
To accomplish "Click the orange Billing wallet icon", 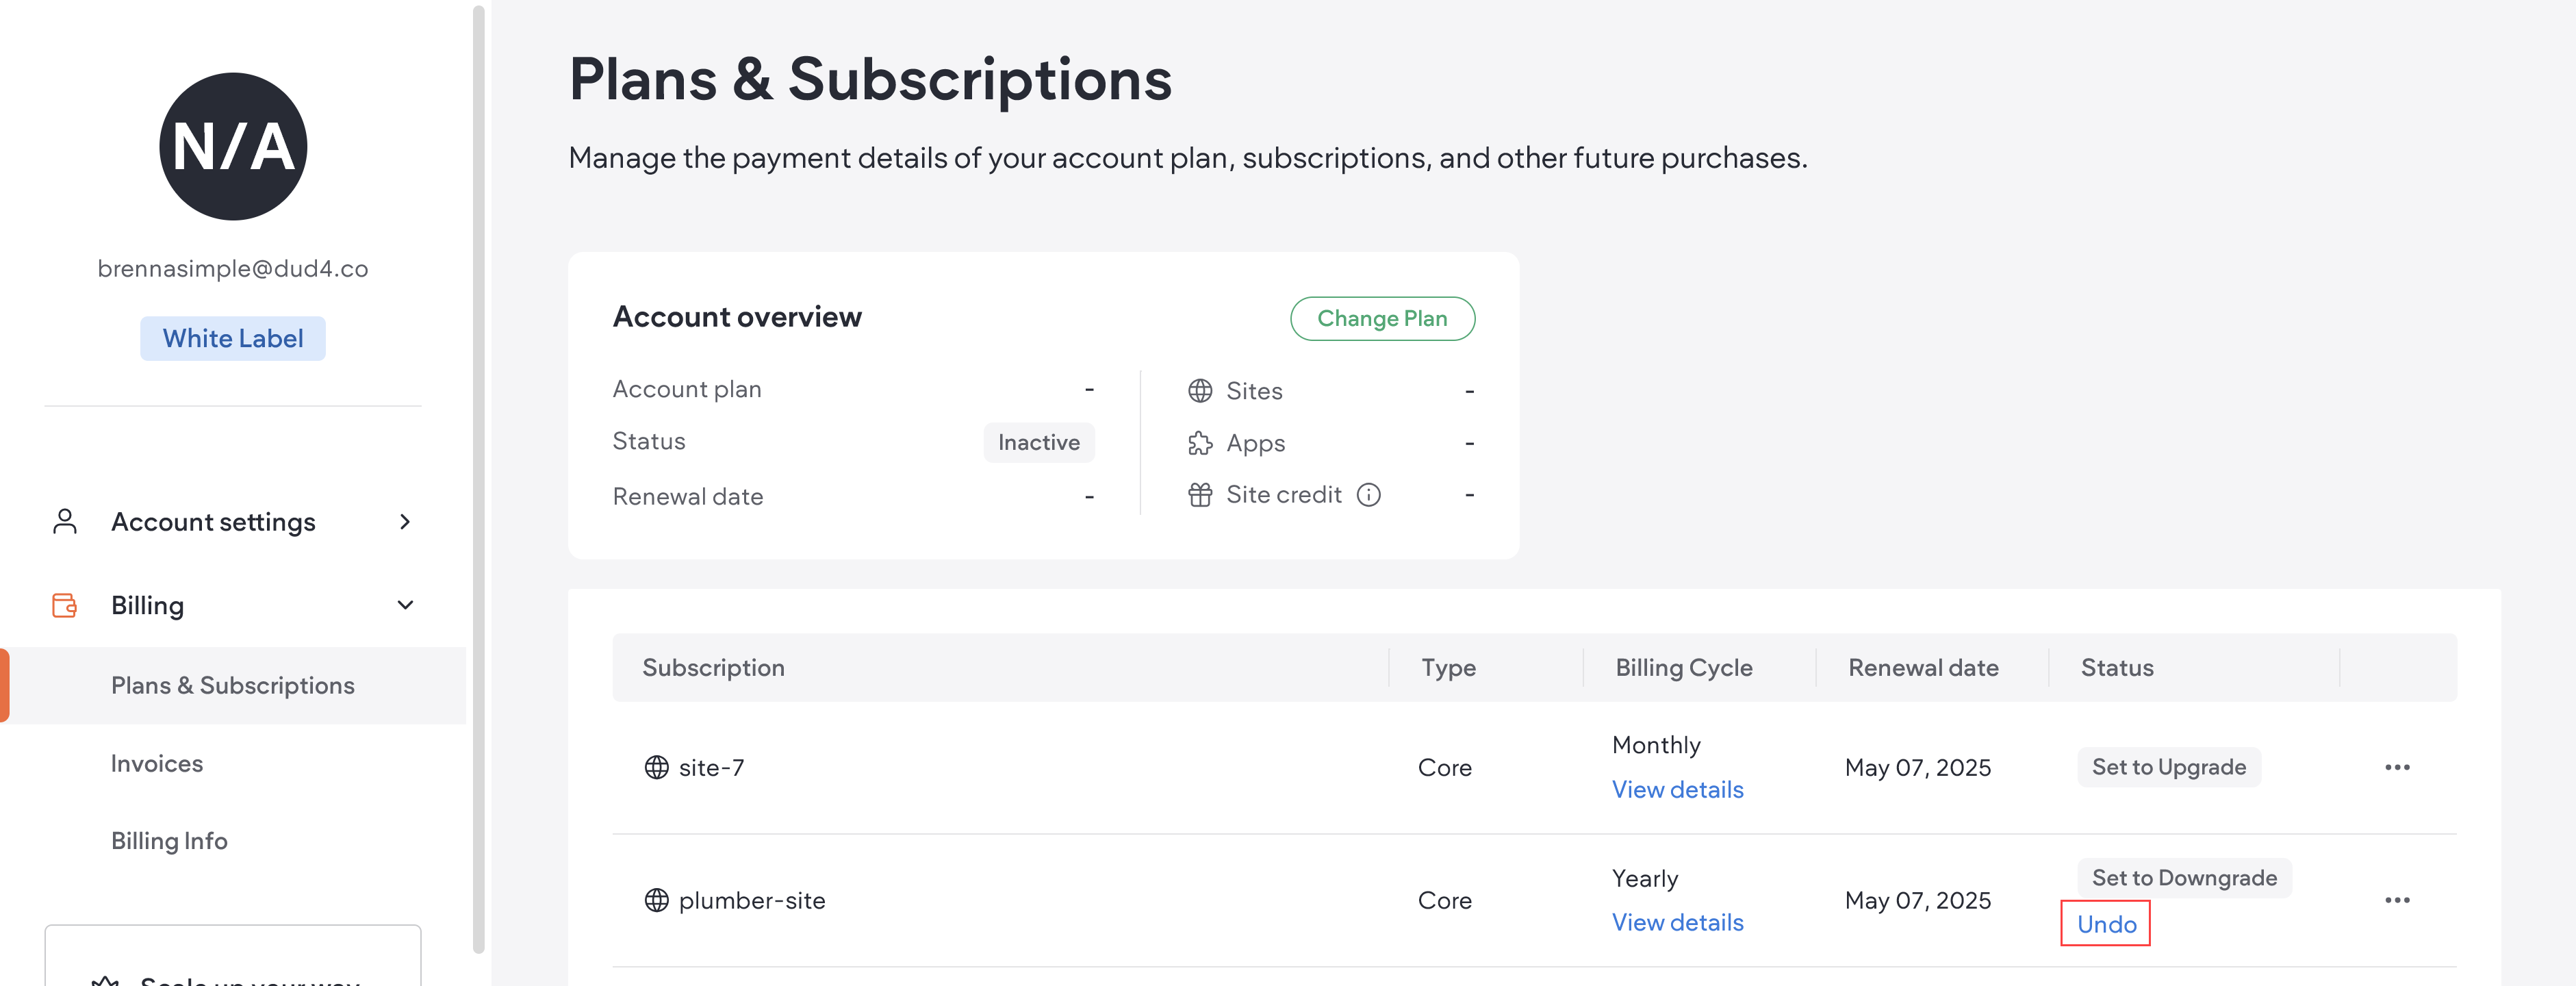I will [x=64, y=605].
